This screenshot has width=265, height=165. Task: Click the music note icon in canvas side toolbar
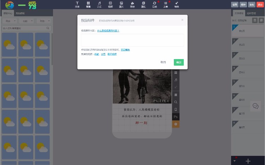(x=176, y=80)
